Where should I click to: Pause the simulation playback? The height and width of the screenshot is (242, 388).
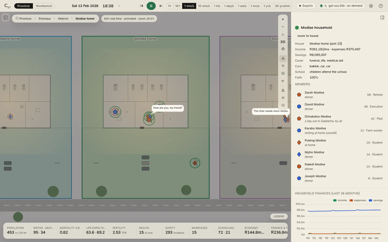tap(151, 6)
